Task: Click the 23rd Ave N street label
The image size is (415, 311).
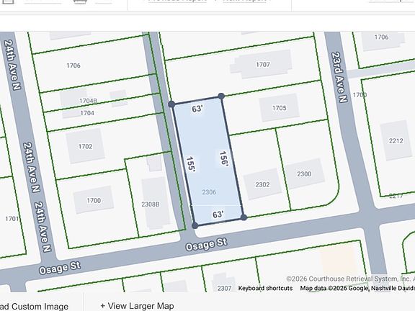Action: tap(339, 77)
